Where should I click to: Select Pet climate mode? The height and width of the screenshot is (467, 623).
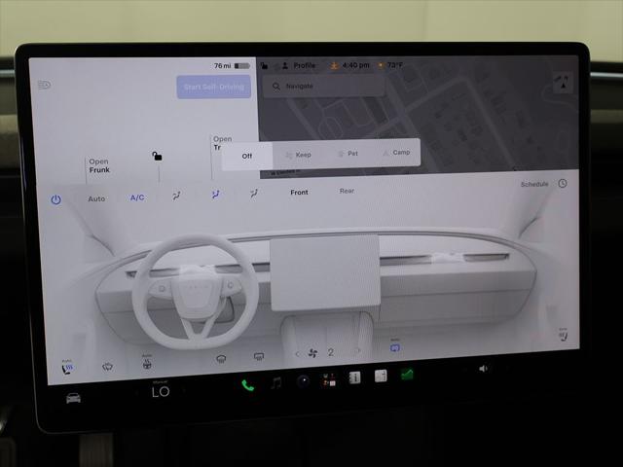(348, 154)
